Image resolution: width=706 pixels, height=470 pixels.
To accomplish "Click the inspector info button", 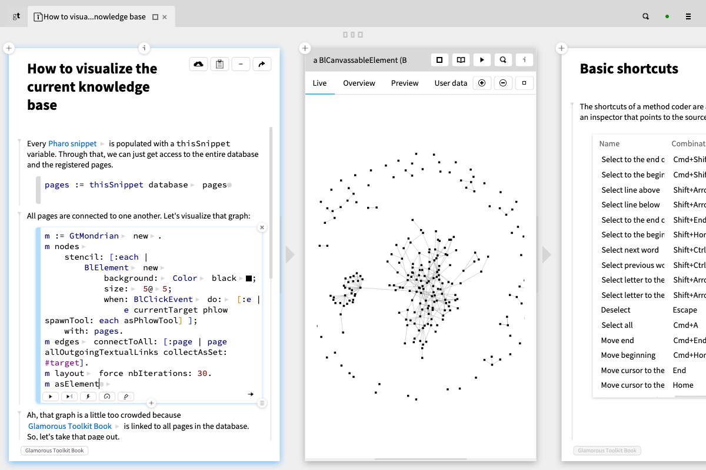I will click(x=525, y=59).
